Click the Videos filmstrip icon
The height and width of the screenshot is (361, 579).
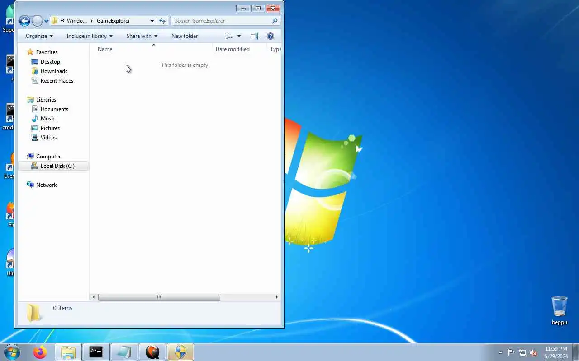tap(35, 138)
